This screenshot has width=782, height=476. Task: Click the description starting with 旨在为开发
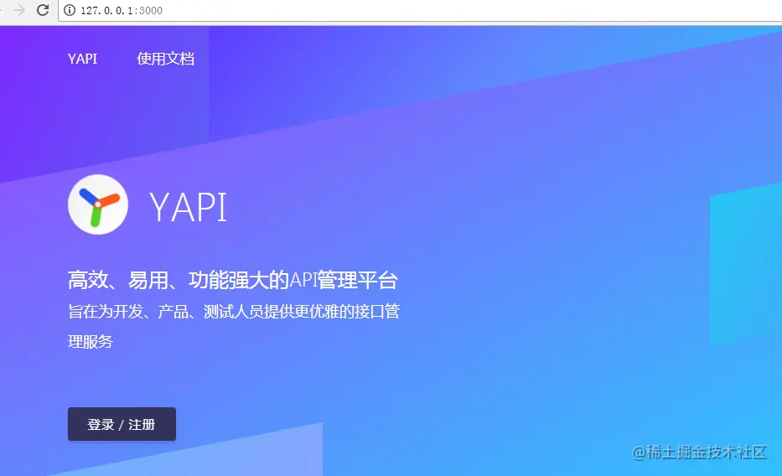[234, 327]
